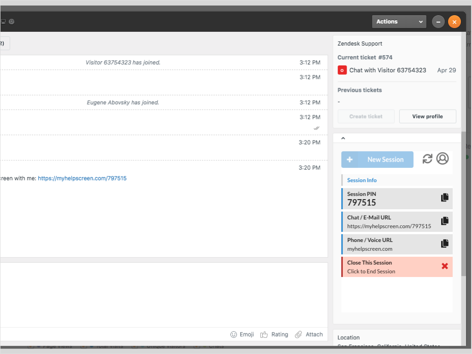The width and height of the screenshot is (472, 354).
Task: Minimize the chat window
Action: pos(438,22)
